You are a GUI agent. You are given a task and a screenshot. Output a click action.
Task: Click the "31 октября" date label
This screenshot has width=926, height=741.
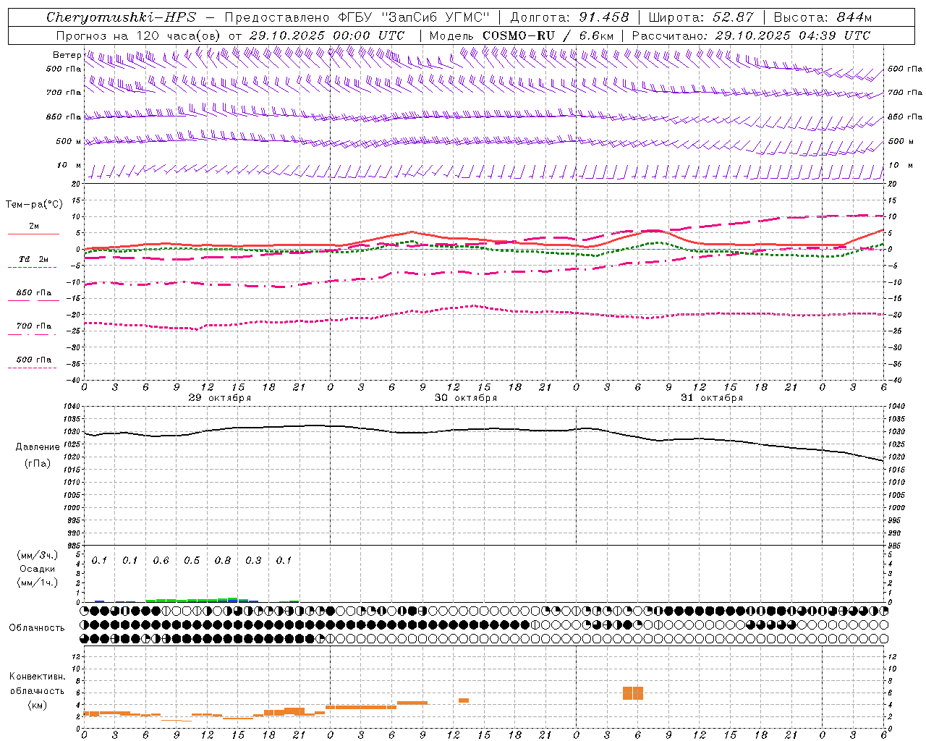(712, 398)
